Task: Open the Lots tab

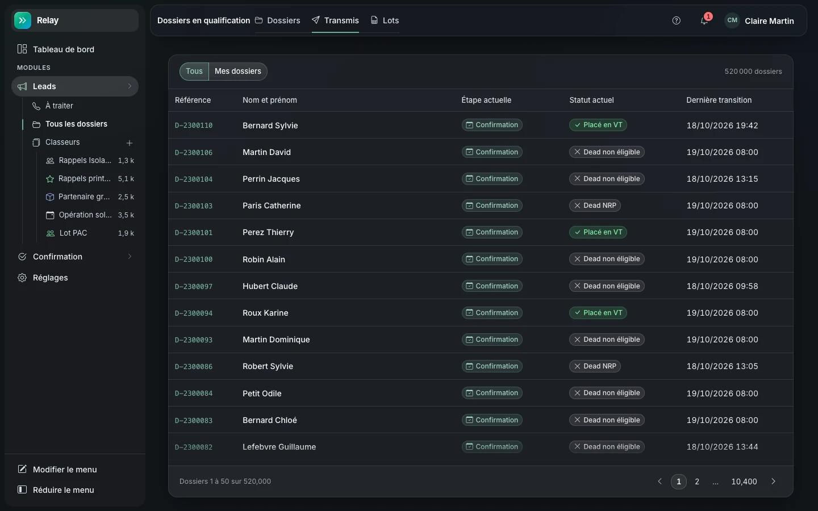Action: (385, 20)
